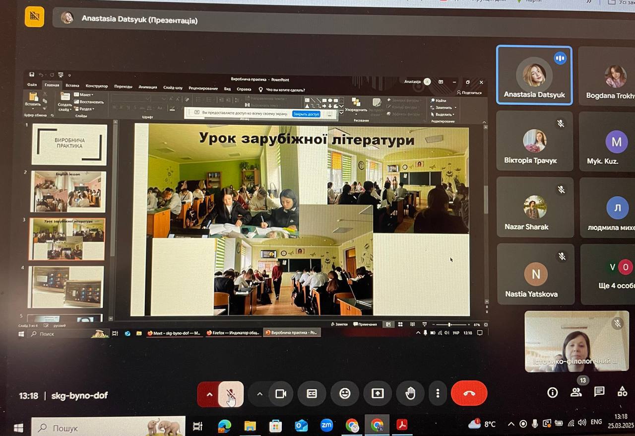Open the Заменить dropdown
This screenshot has width=635, height=436.
[444, 107]
